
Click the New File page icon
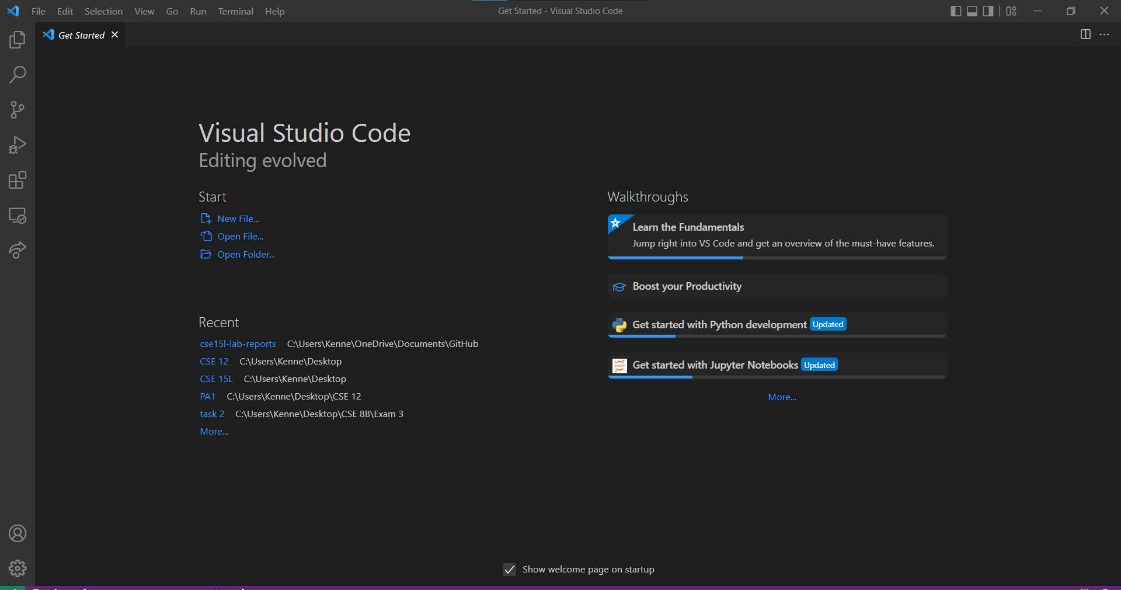(x=206, y=218)
